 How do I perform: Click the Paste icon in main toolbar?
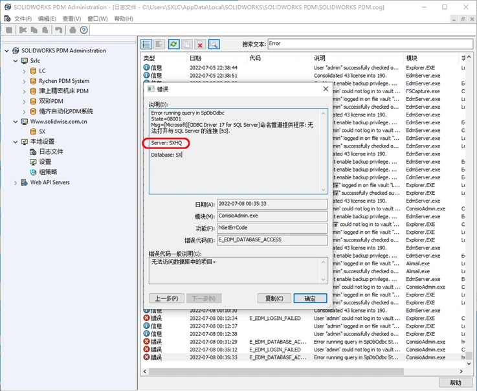click(45, 30)
